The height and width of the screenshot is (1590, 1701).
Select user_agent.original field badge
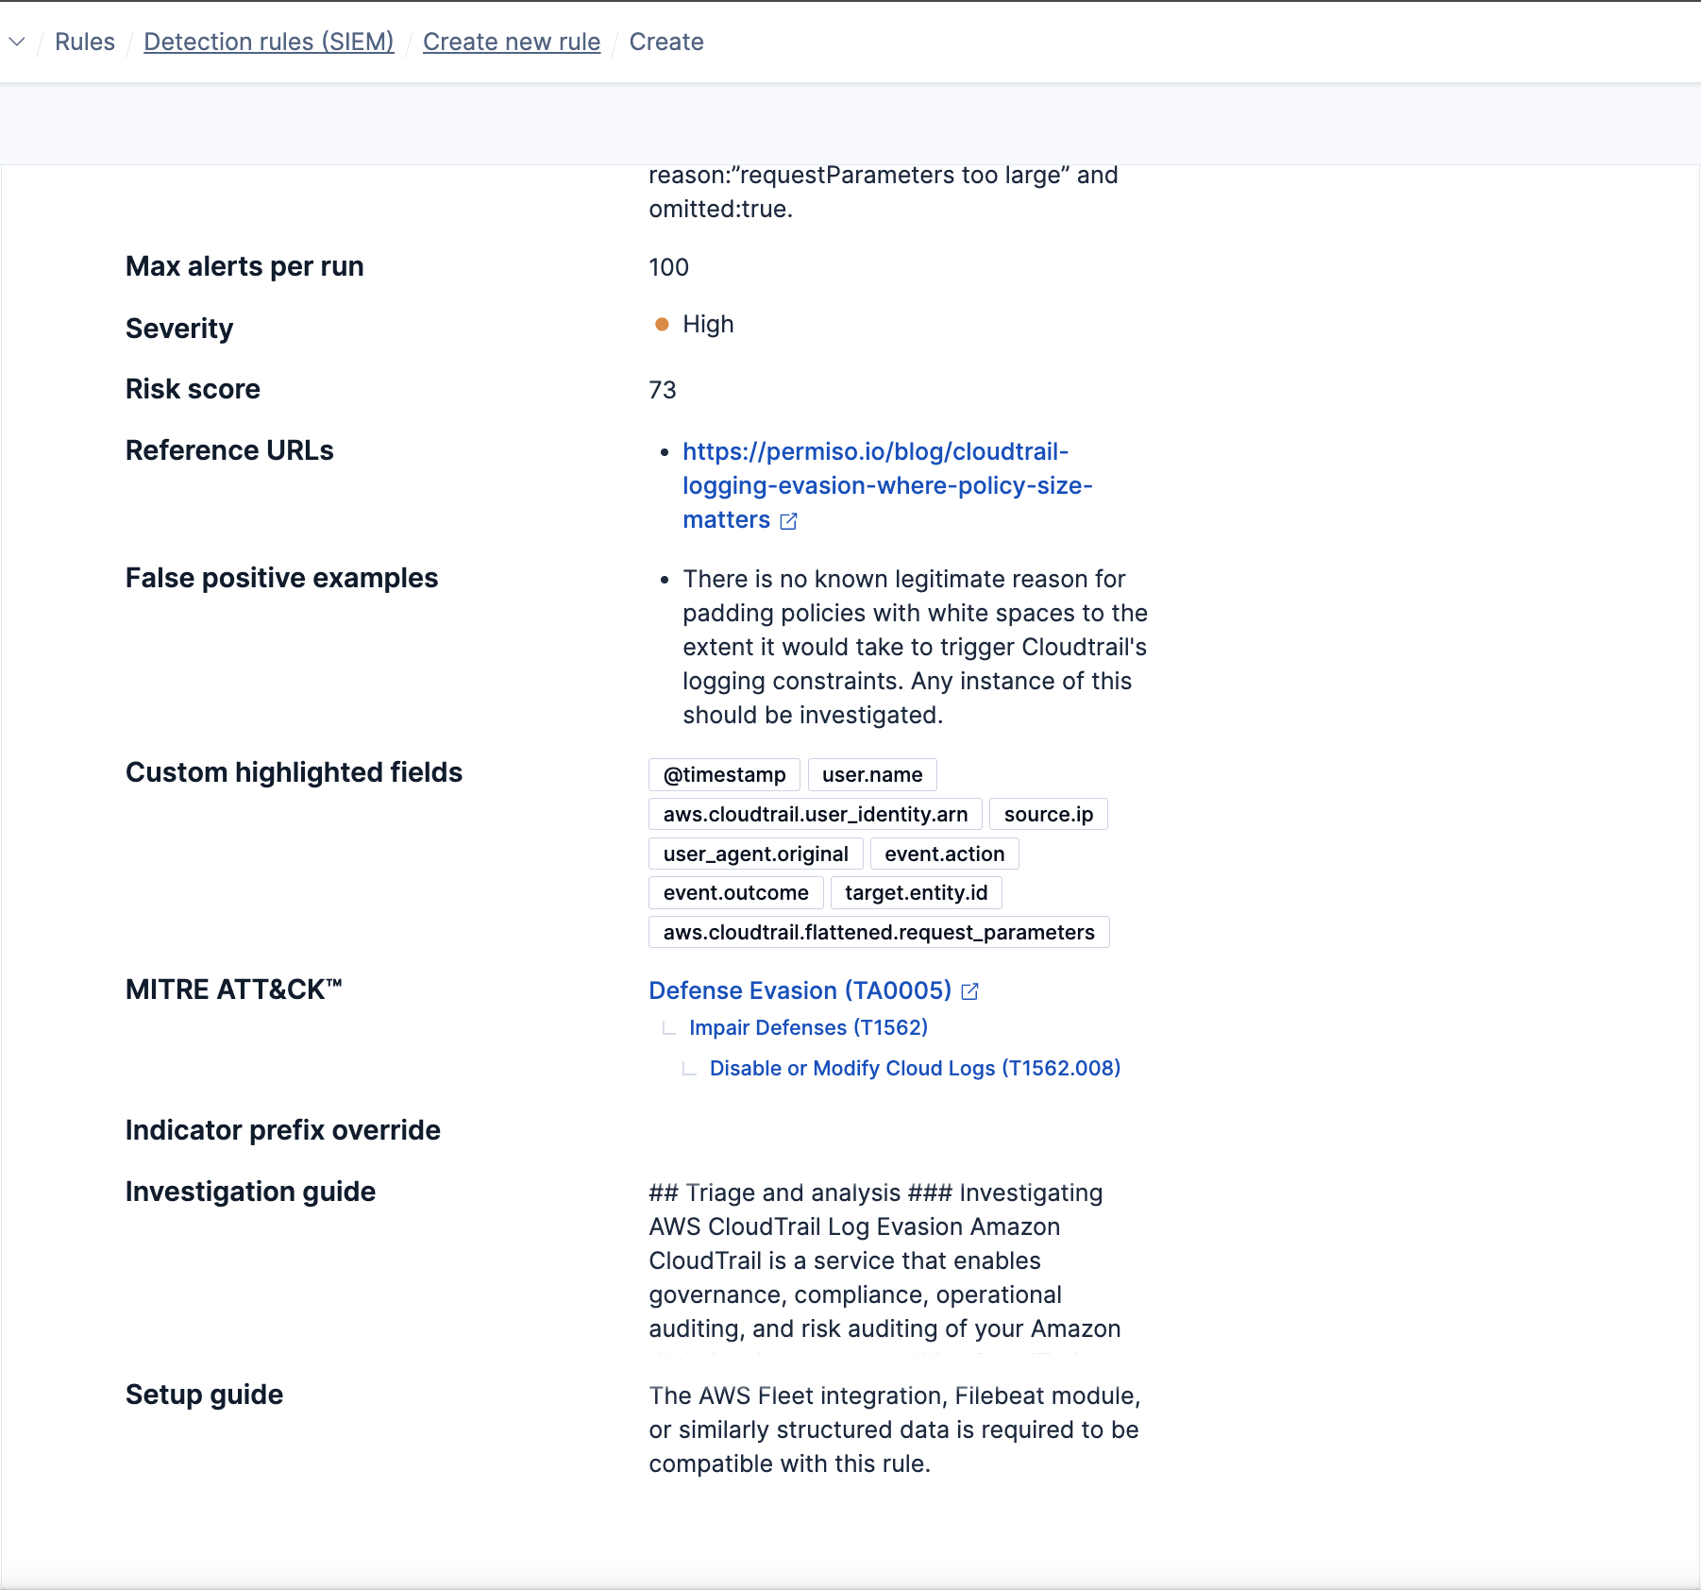click(755, 854)
